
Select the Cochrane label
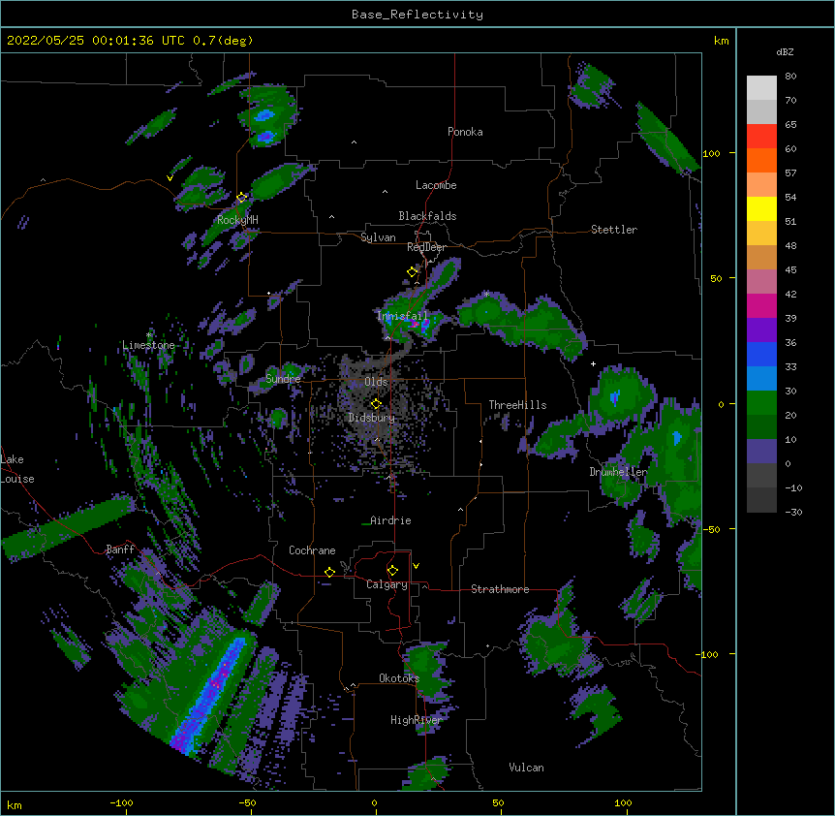[312, 550]
